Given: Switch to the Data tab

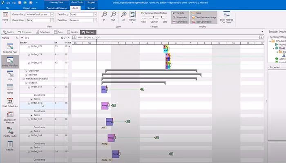Looking at the screenshot, I should [58, 32].
